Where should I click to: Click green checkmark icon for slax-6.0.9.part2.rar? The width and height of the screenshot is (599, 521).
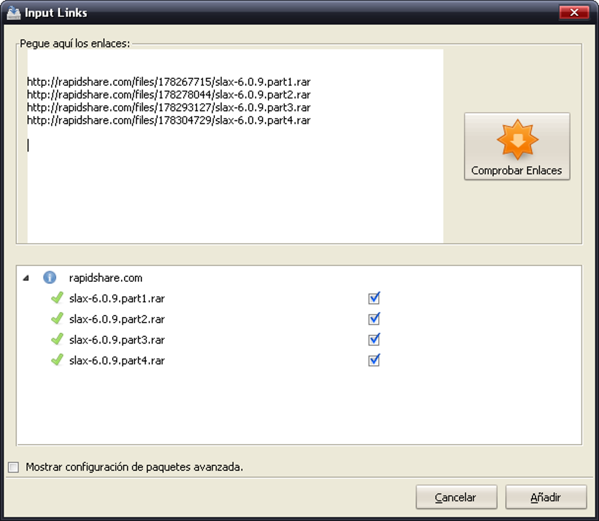click(57, 319)
